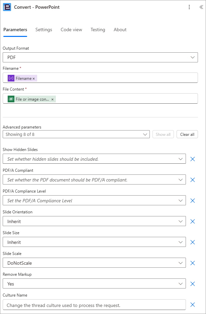Delete the File or image content token
The height and width of the screenshot is (314, 206).
(x=52, y=100)
